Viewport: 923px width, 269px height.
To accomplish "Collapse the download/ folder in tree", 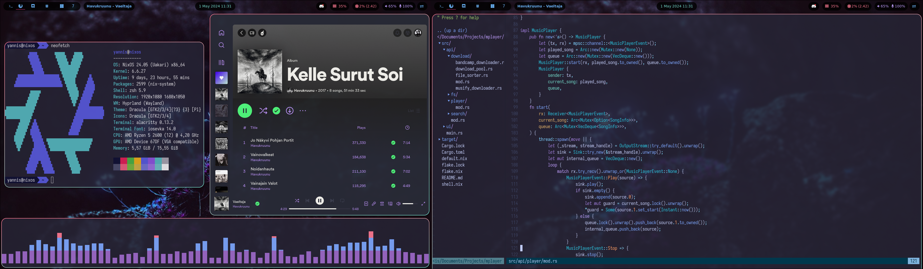I will (460, 56).
